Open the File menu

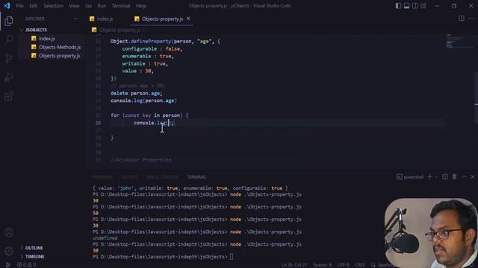19,6
